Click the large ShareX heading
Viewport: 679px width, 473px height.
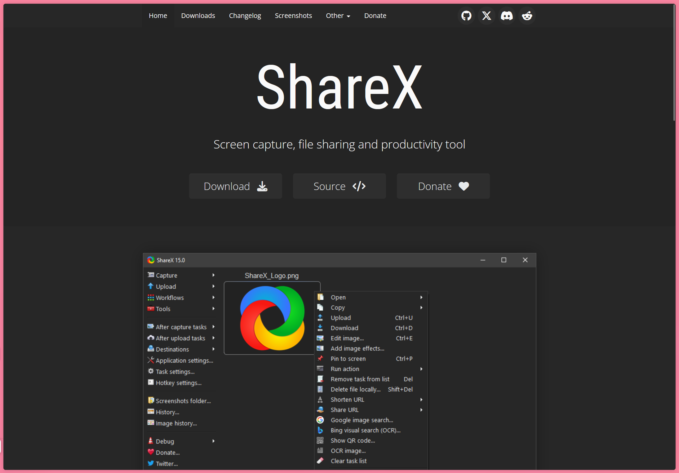click(339, 86)
